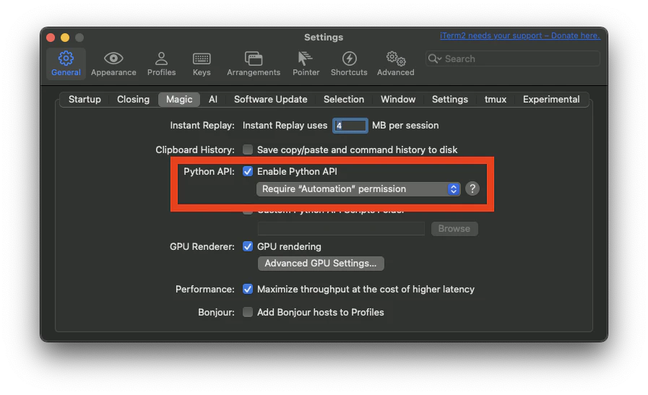648x395 pixels.
Task: Focus the Search settings field
Action: pyautogui.click(x=512, y=58)
